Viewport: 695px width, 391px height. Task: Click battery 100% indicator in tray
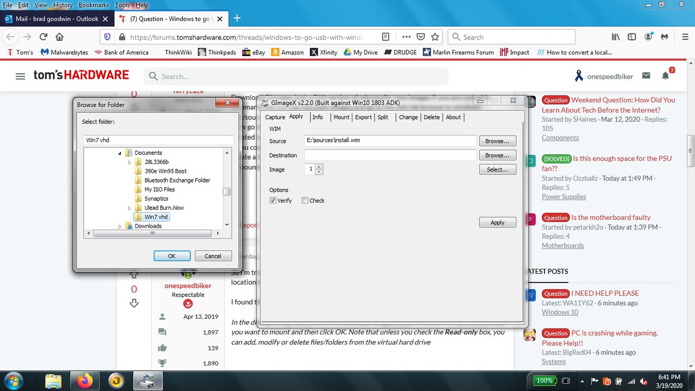click(x=544, y=381)
